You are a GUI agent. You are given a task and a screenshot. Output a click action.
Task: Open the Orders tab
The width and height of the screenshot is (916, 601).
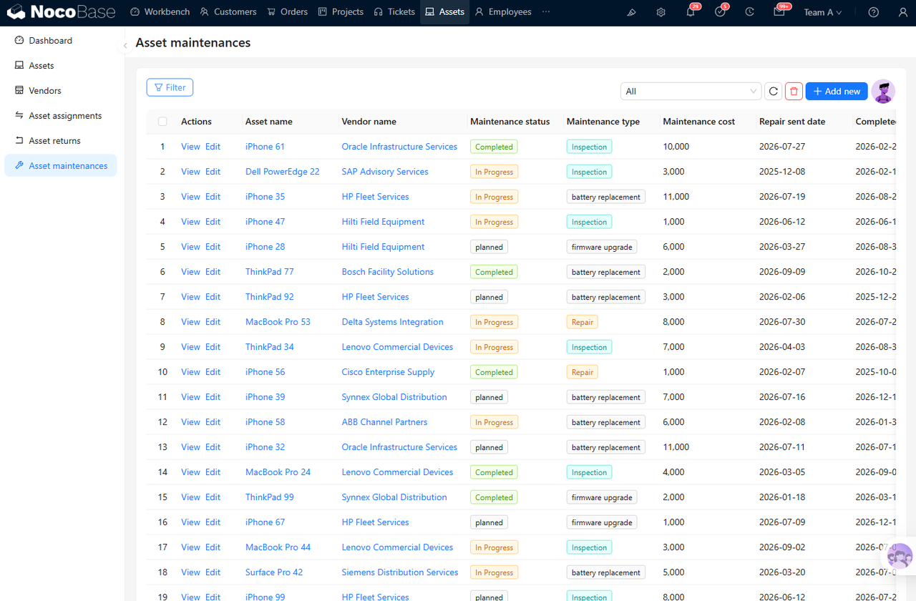(287, 12)
